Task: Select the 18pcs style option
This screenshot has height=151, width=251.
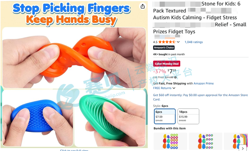Action: [x=188, y=116]
